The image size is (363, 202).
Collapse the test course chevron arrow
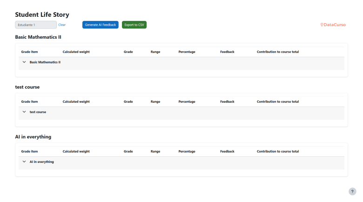24,111
